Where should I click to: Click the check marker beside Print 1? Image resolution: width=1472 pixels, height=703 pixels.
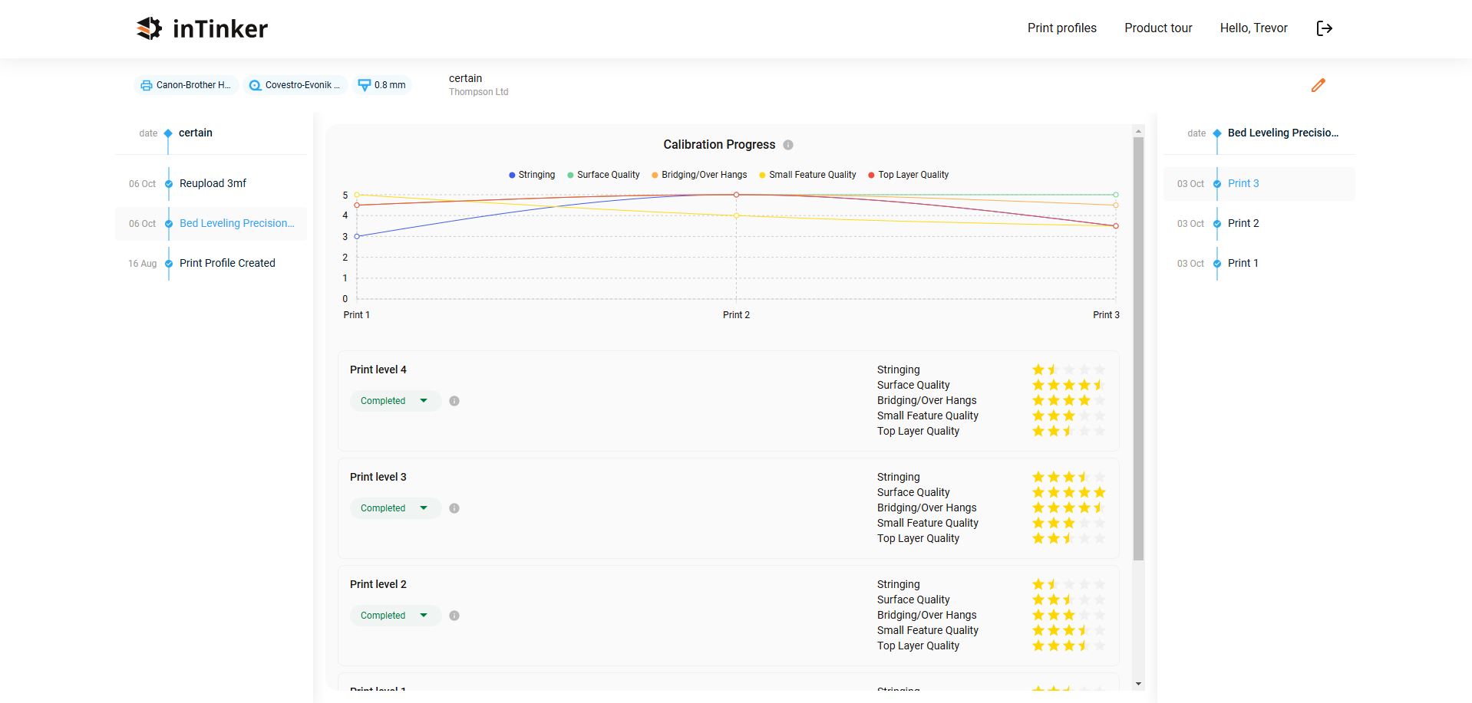tap(1217, 264)
